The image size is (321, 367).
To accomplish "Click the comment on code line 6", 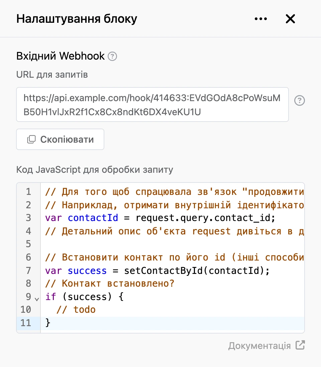I will pos(175,258).
